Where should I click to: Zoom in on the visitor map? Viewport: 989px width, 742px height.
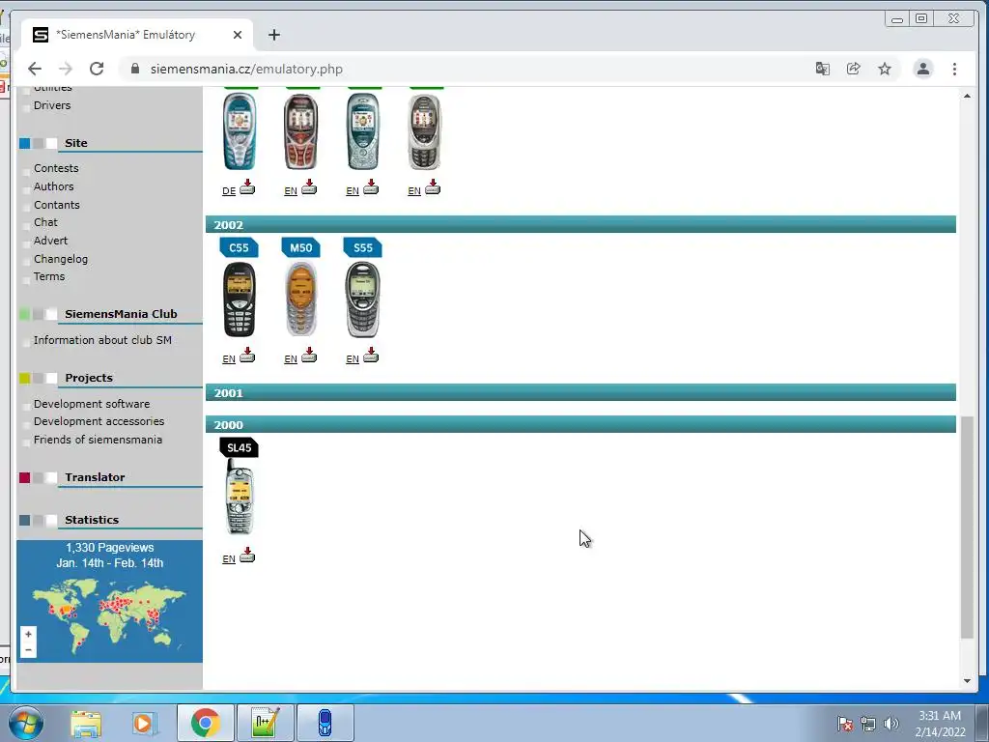pyautogui.click(x=28, y=635)
